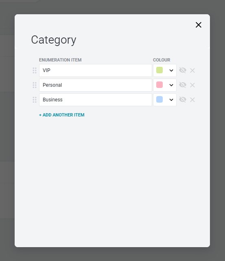
Task: Close the Category dialog
Action: 199,25
